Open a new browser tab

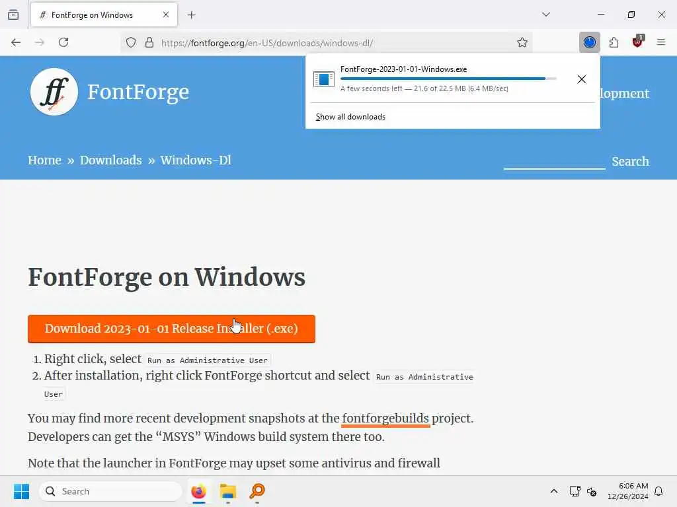[192, 15]
